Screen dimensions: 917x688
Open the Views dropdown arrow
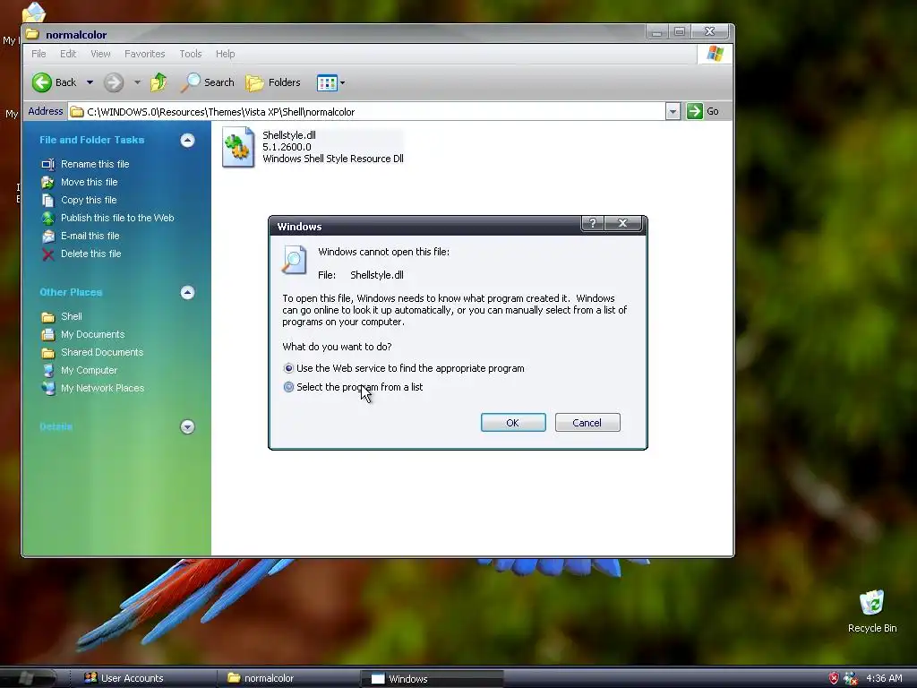click(x=343, y=83)
